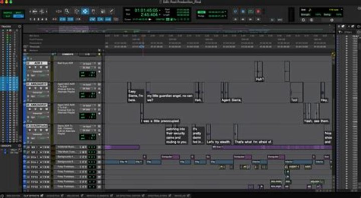Open the Clip Effects tab at bottom
Screen dimensions: 361x198
(x=32, y=195)
